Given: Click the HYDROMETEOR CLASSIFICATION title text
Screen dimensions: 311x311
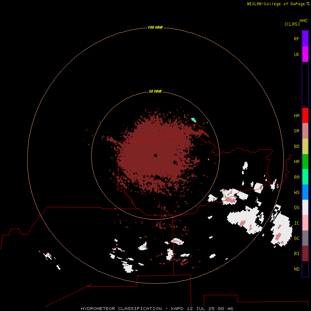Looking at the screenshot, I should tap(121, 309).
